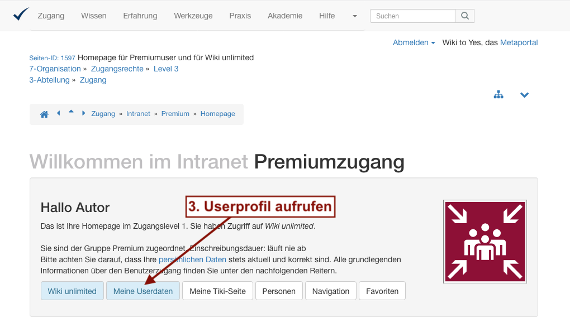Click the Favoriten button
This screenshot has height=318, width=570.
[x=382, y=291]
